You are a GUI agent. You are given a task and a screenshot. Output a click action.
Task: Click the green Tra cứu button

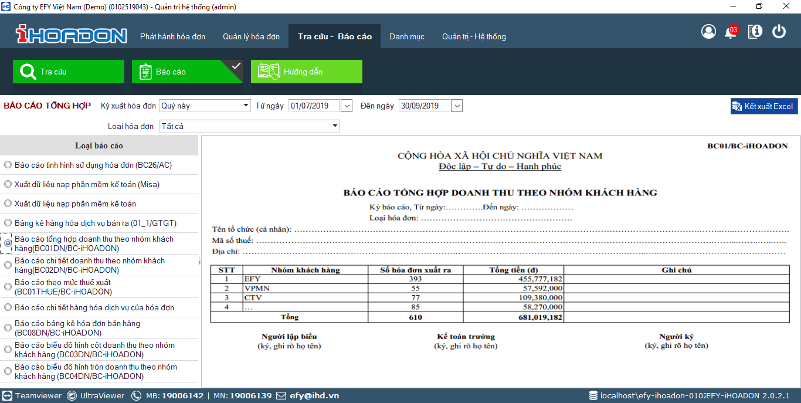click(x=69, y=72)
